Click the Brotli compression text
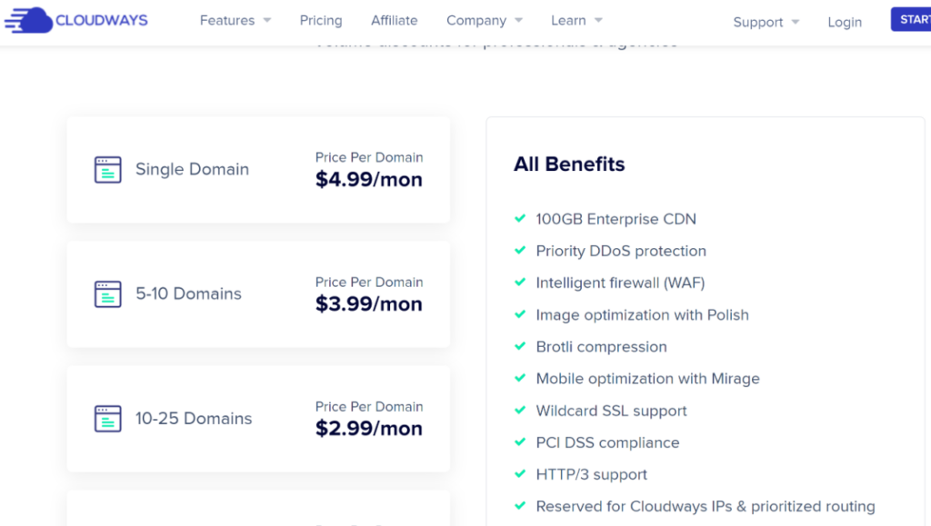The height and width of the screenshot is (526, 931). [602, 347]
